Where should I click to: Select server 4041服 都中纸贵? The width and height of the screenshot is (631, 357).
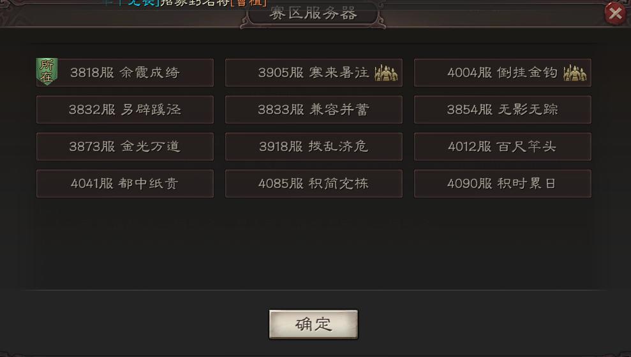[125, 184]
